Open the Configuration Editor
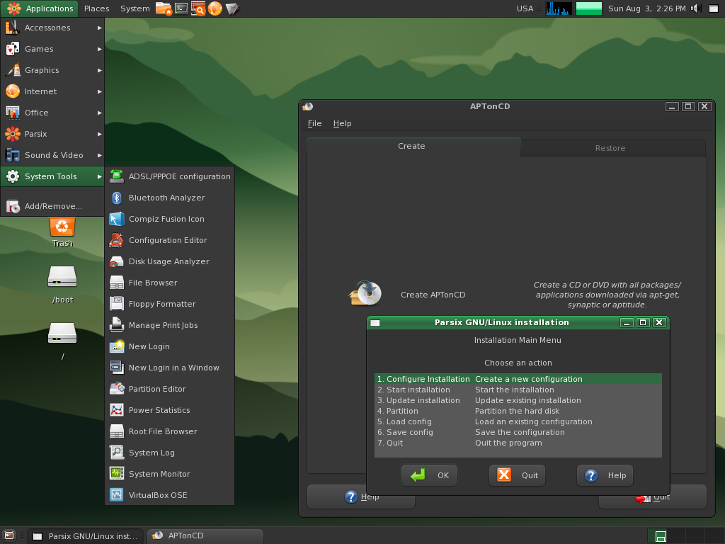Image resolution: width=725 pixels, height=544 pixels. (x=170, y=240)
